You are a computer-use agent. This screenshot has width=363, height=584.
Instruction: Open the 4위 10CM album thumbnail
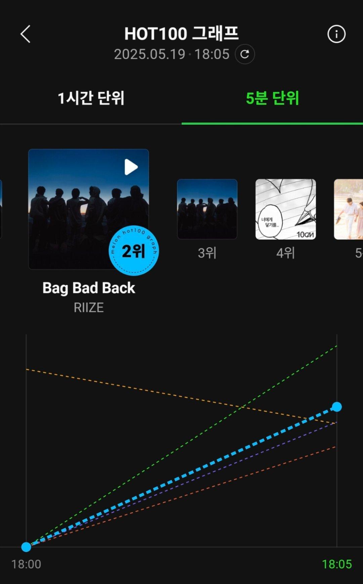point(286,209)
